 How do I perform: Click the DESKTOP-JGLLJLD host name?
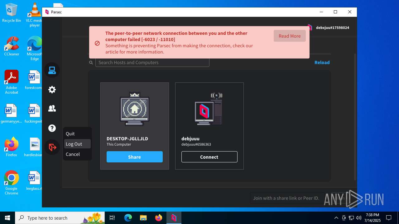click(x=127, y=139)
